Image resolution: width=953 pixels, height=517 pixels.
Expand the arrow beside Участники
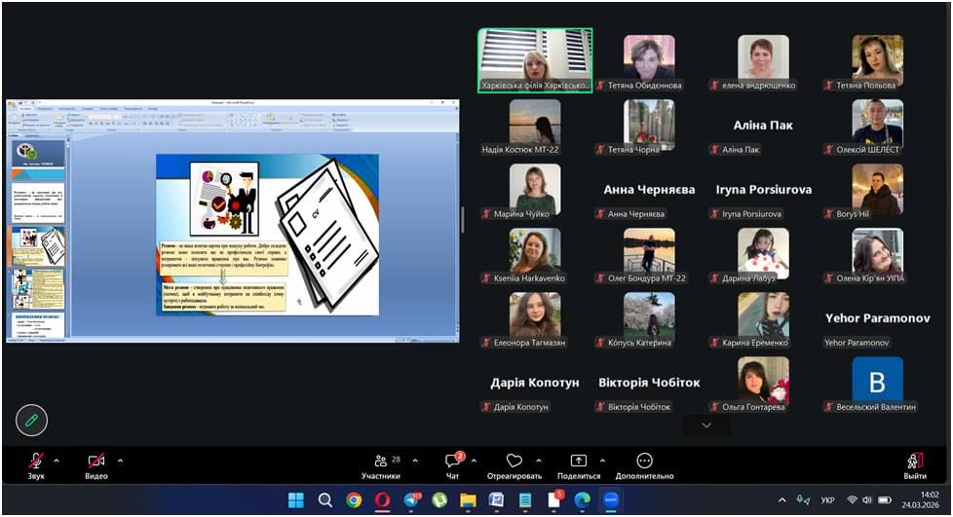click(415, 460)
